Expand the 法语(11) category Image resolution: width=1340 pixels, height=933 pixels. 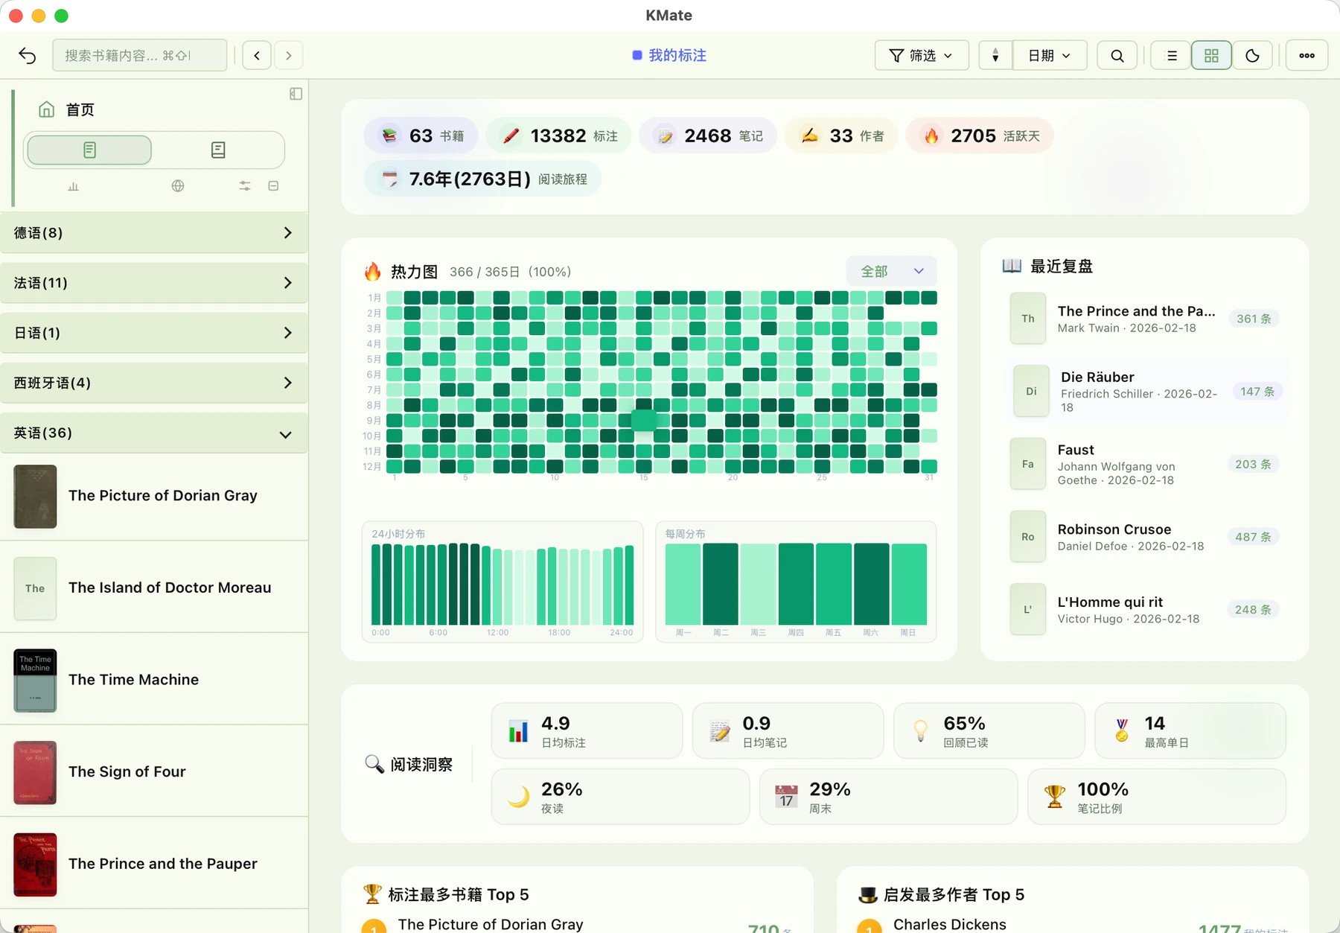(154, 283)
